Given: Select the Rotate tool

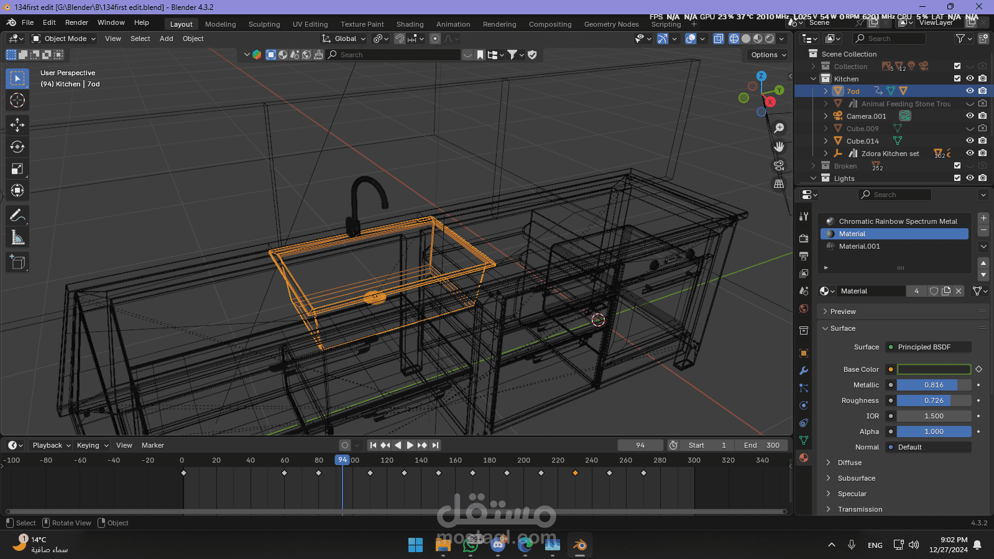Looking at the screenshot, I should pos(17,147).
